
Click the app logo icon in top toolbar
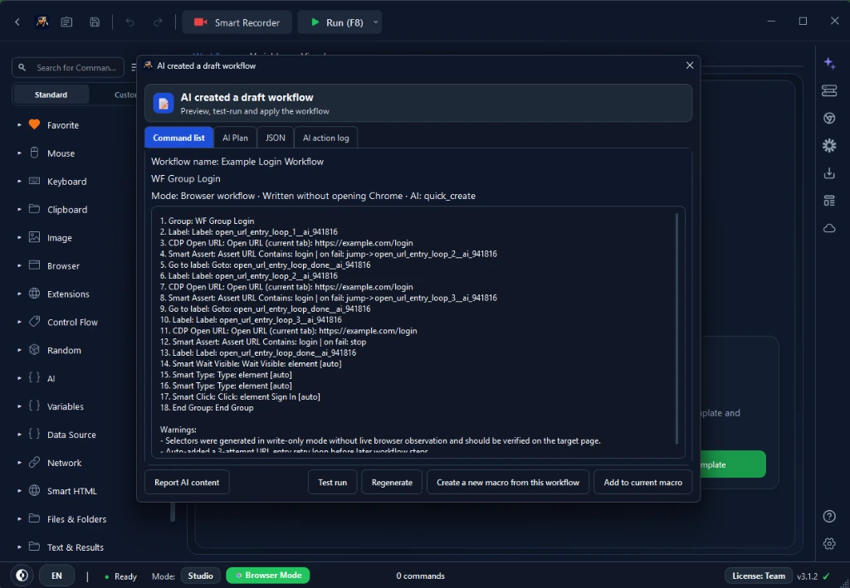(42, 22)
